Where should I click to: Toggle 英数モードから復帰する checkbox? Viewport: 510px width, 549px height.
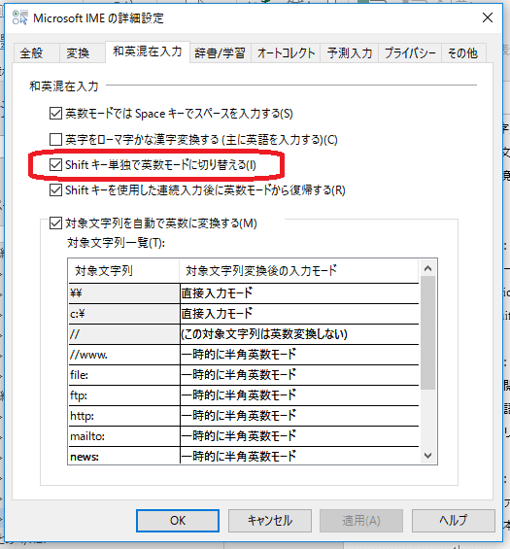[x=55, y=190]
